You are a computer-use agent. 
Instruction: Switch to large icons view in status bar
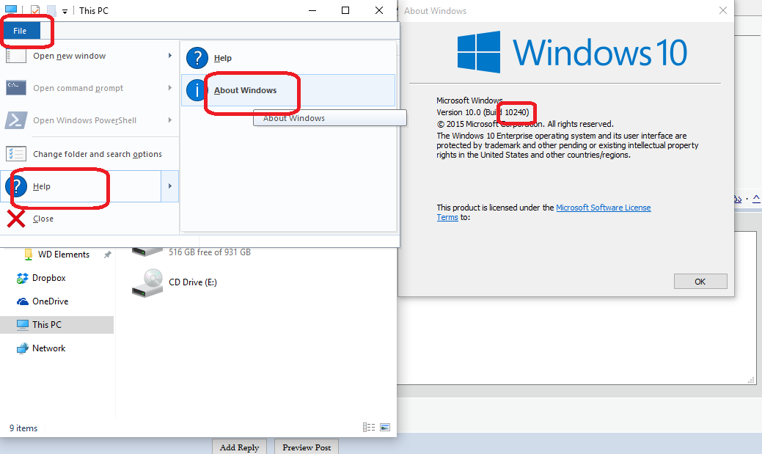pyautogui.click(x=385, y=428)
